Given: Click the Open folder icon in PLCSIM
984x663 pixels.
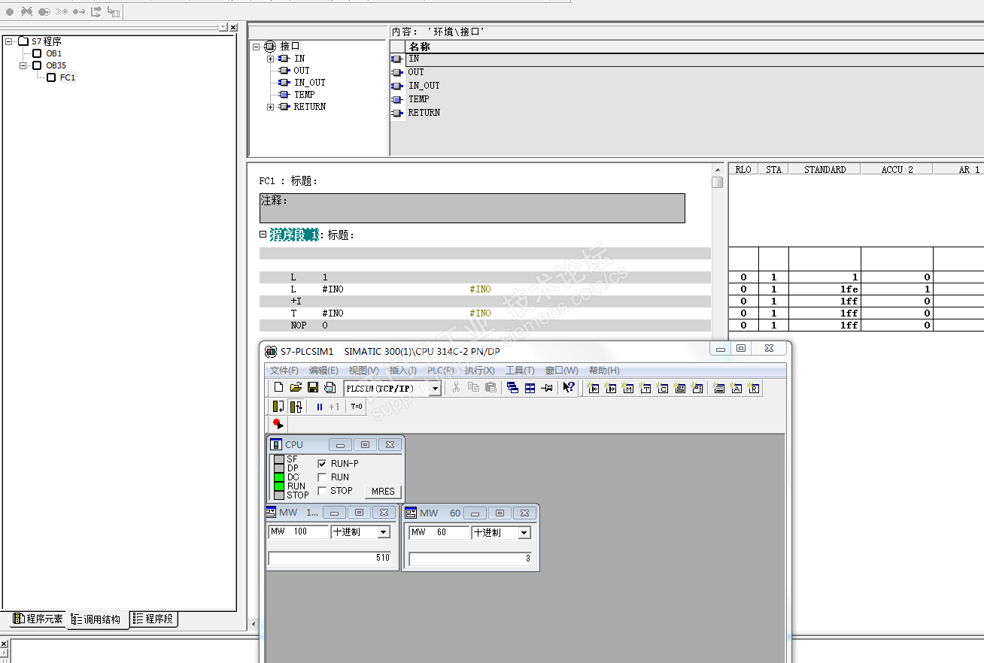Looking at the screenshot, I should 296,388.
